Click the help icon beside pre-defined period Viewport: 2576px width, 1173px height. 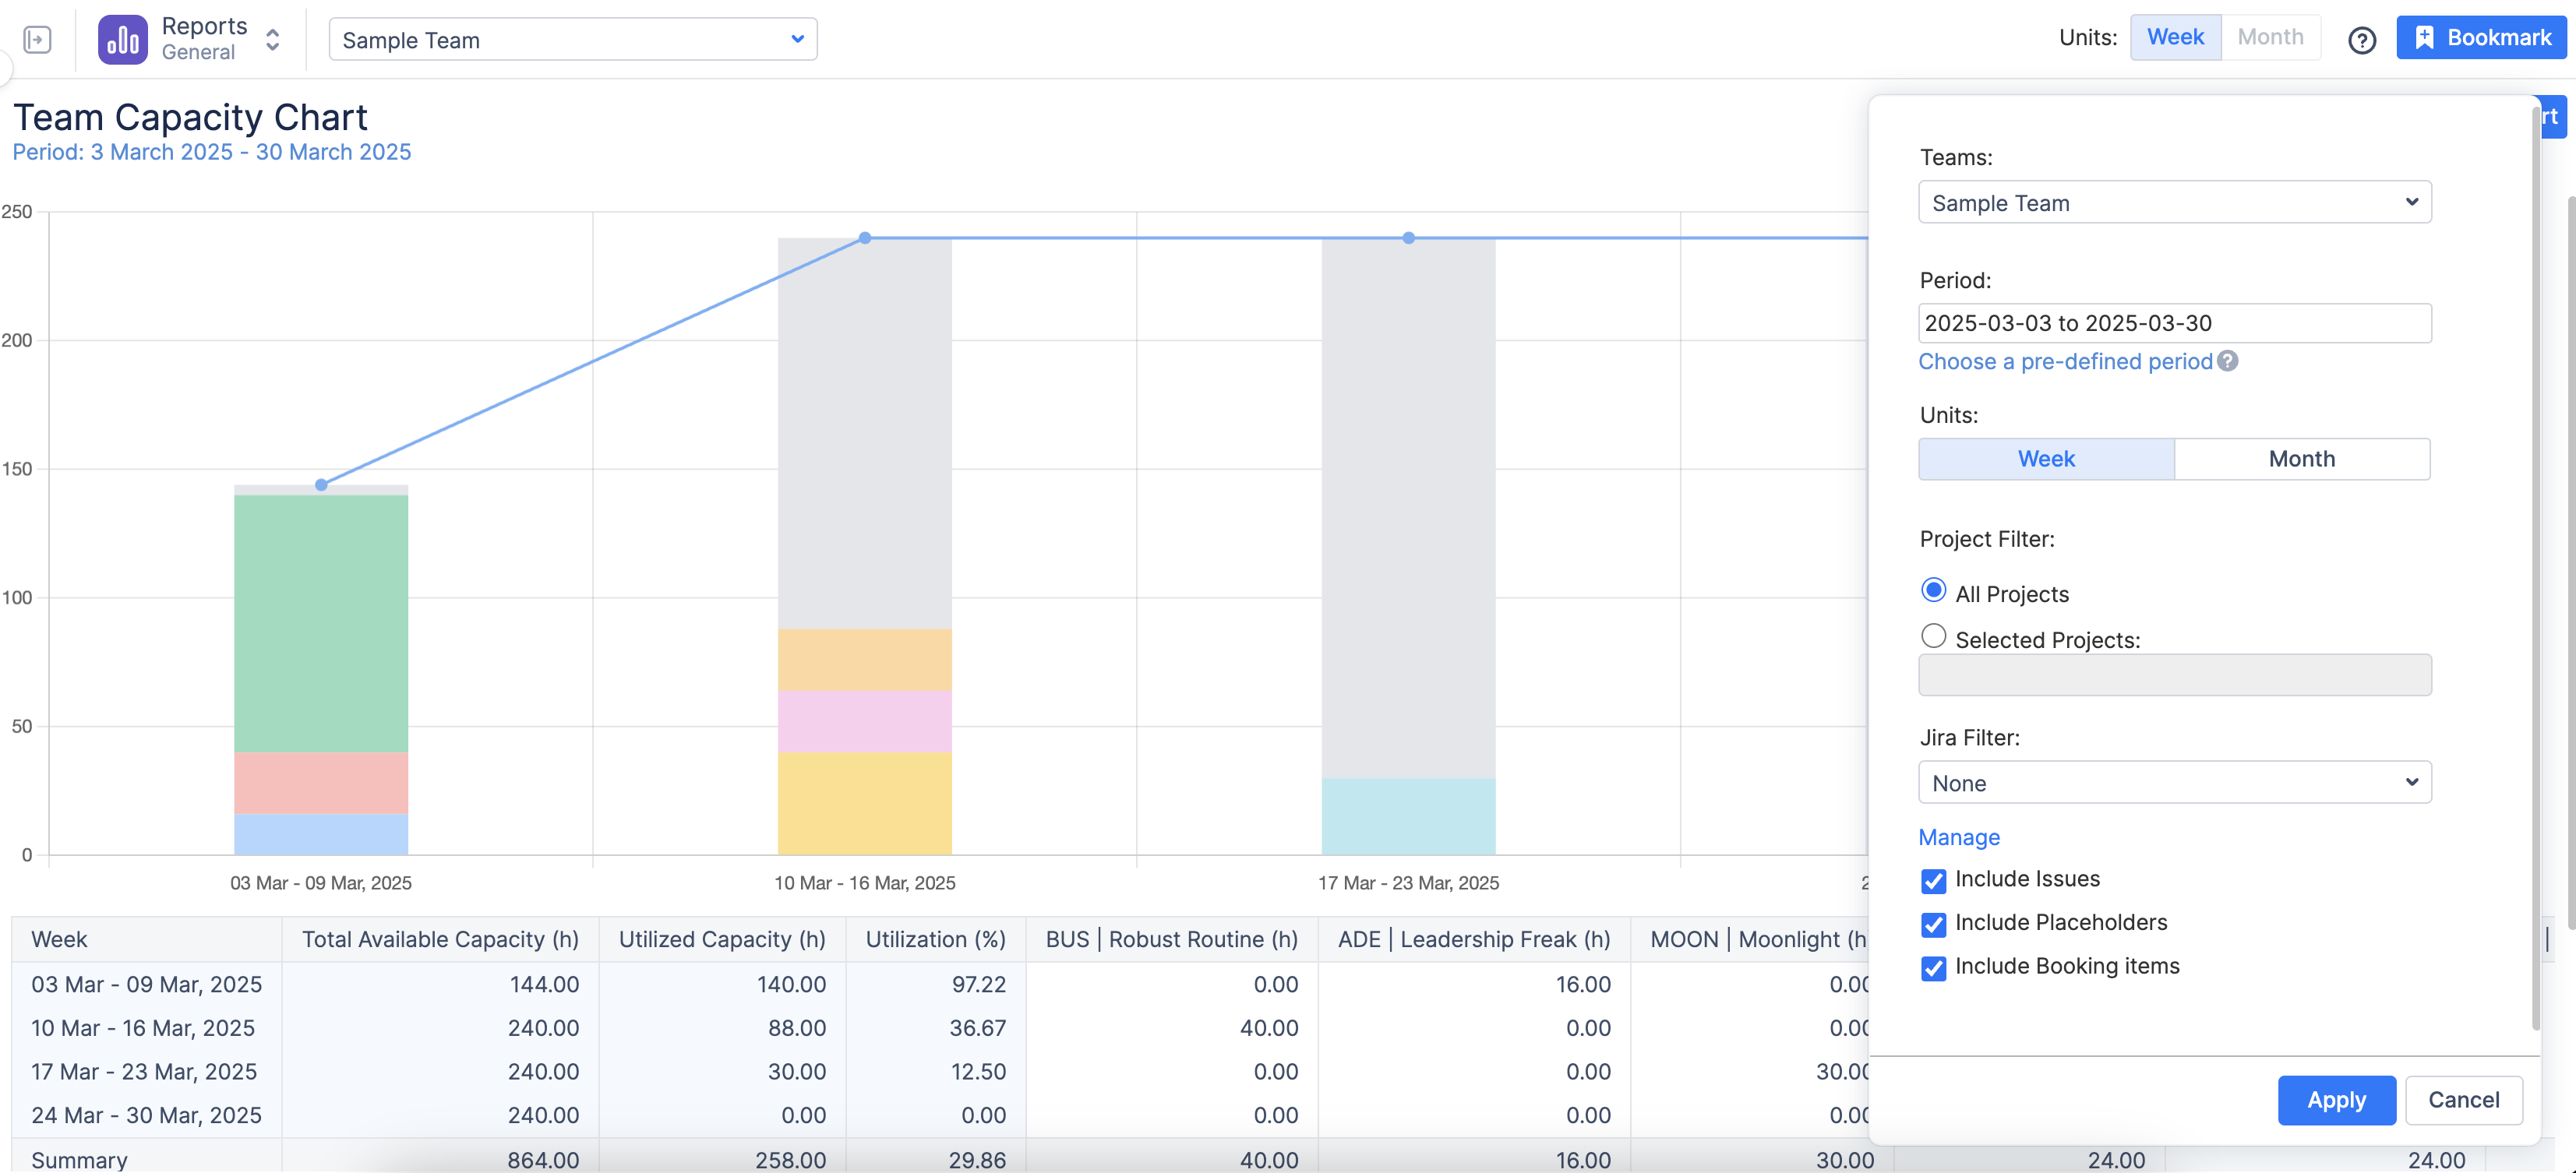click(2228, 361)
